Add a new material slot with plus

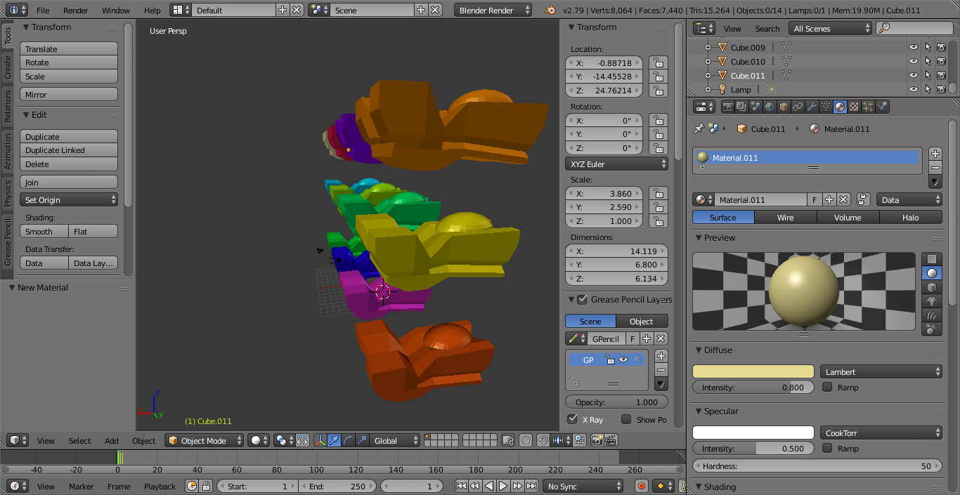(x=935, y=154)
